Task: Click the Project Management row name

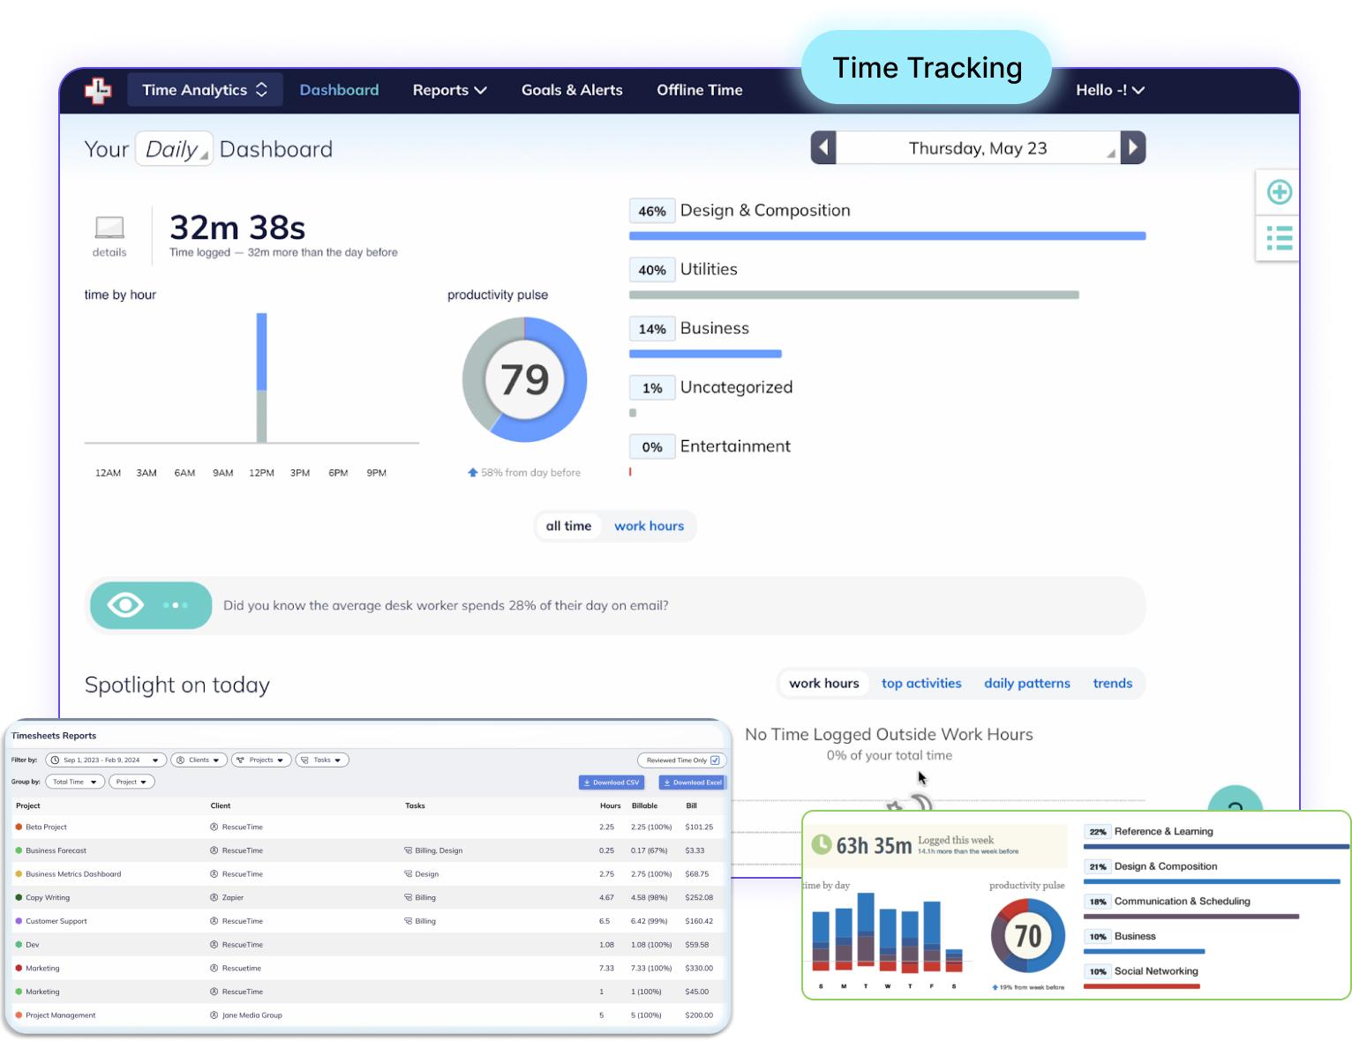Action: pyautogui.click(x=61, y=1015)
